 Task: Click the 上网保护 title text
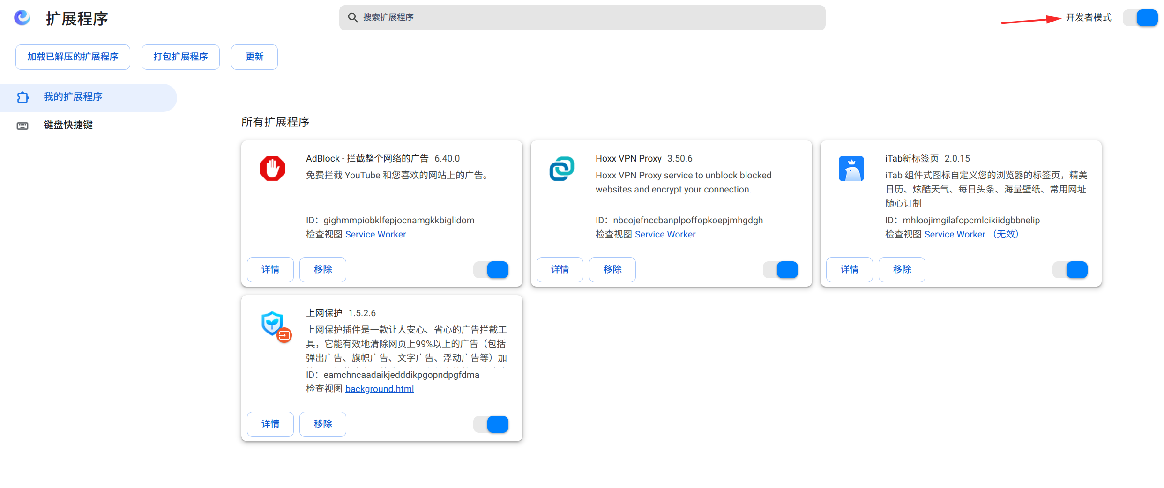(324, 313)
